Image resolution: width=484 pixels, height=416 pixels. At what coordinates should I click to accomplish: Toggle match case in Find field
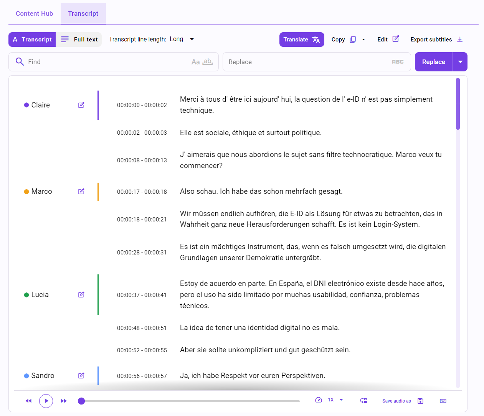pyautogui.click(x=196, y=61)
